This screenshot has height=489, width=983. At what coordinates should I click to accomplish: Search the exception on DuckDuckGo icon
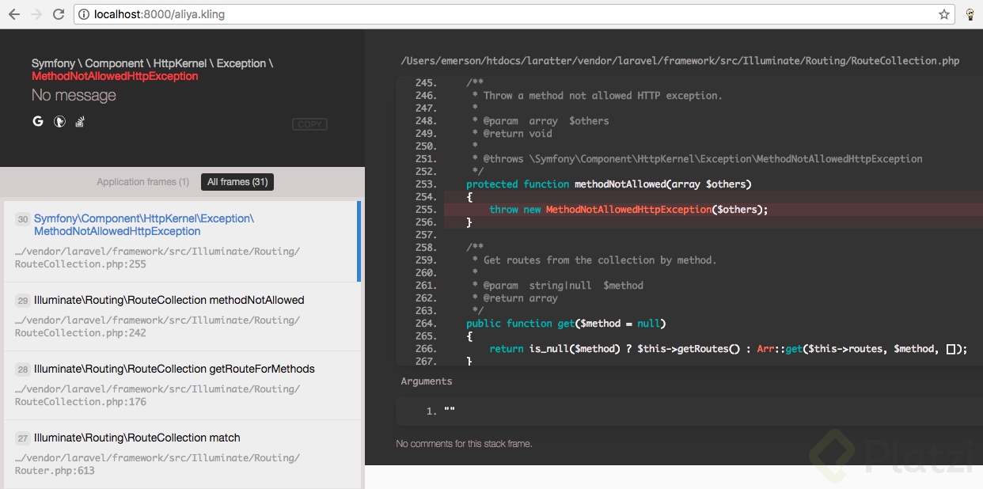(x=59, y=121)
